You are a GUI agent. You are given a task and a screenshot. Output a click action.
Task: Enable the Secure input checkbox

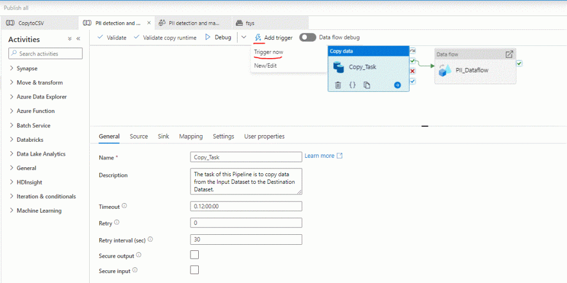(x=194, y=270)
